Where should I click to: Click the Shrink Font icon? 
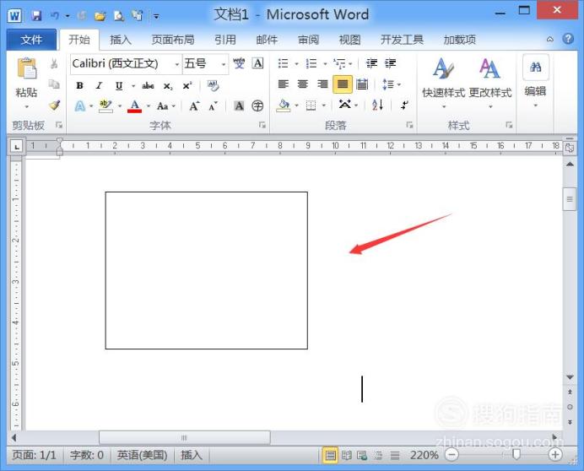[213, 106]
